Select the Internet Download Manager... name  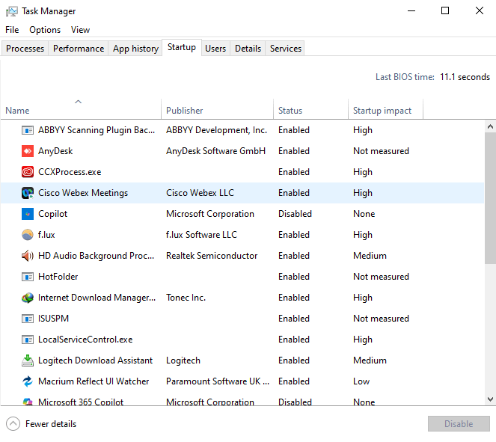(x=97, y=298)
